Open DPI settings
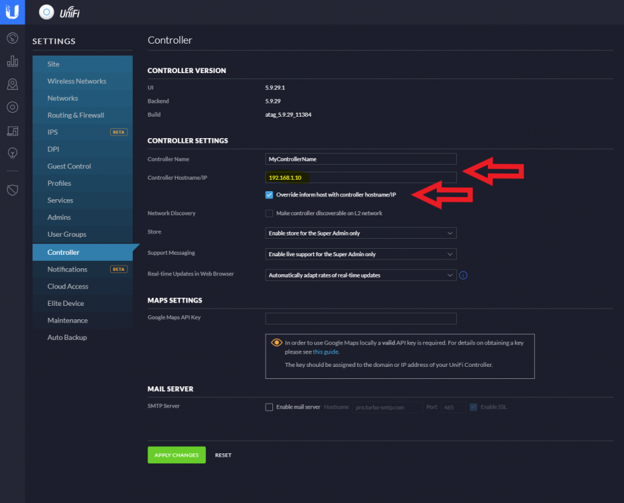This screenshot has width=624, height=503. 83,149
